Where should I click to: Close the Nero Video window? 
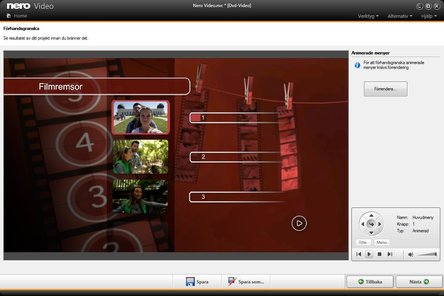click(x=437, y=6)
